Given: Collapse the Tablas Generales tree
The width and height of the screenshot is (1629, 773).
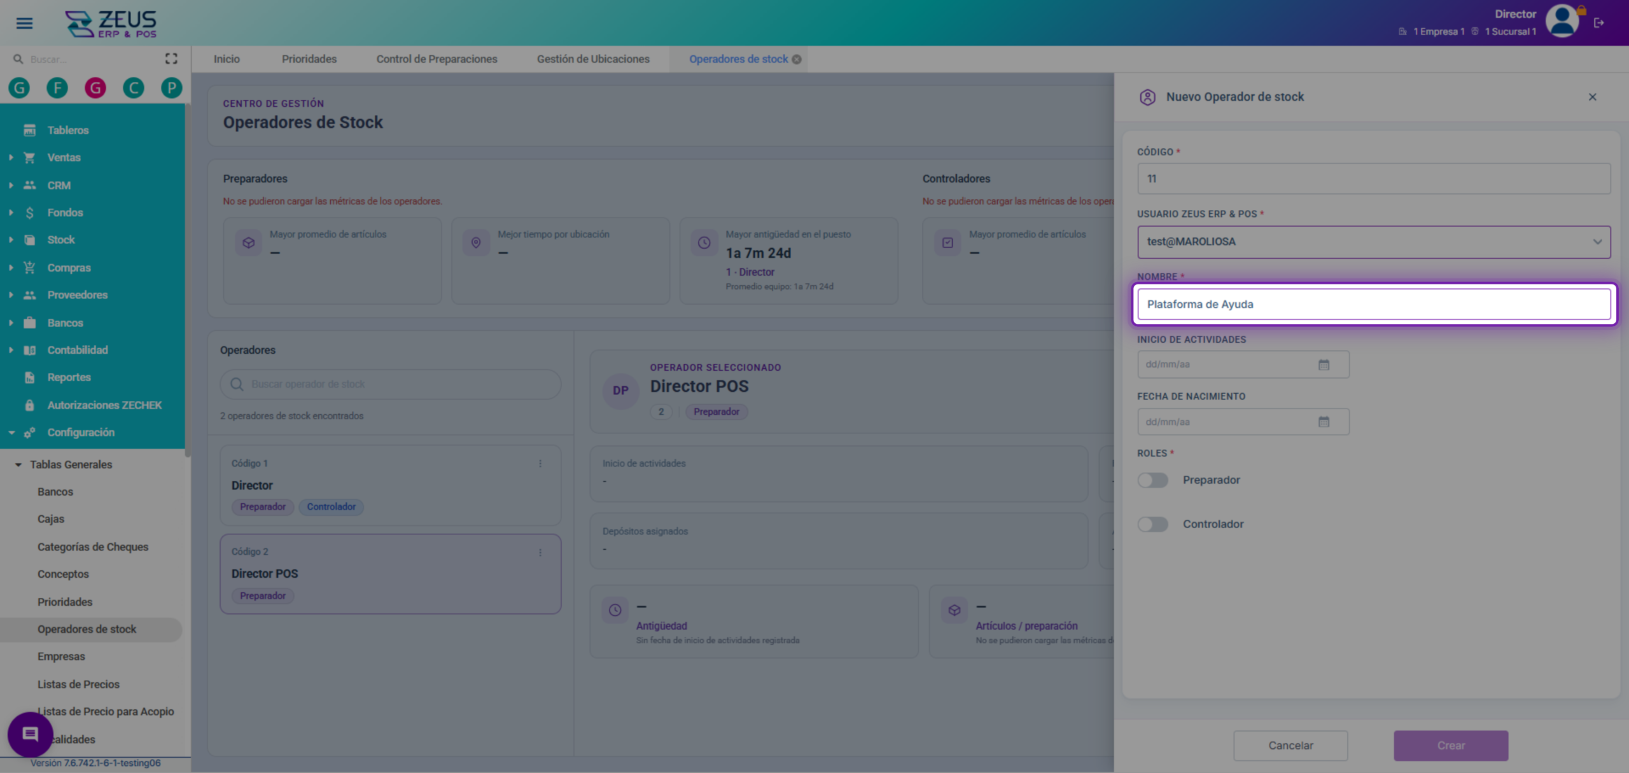Looking at the screenshot, I should point(18,464).
